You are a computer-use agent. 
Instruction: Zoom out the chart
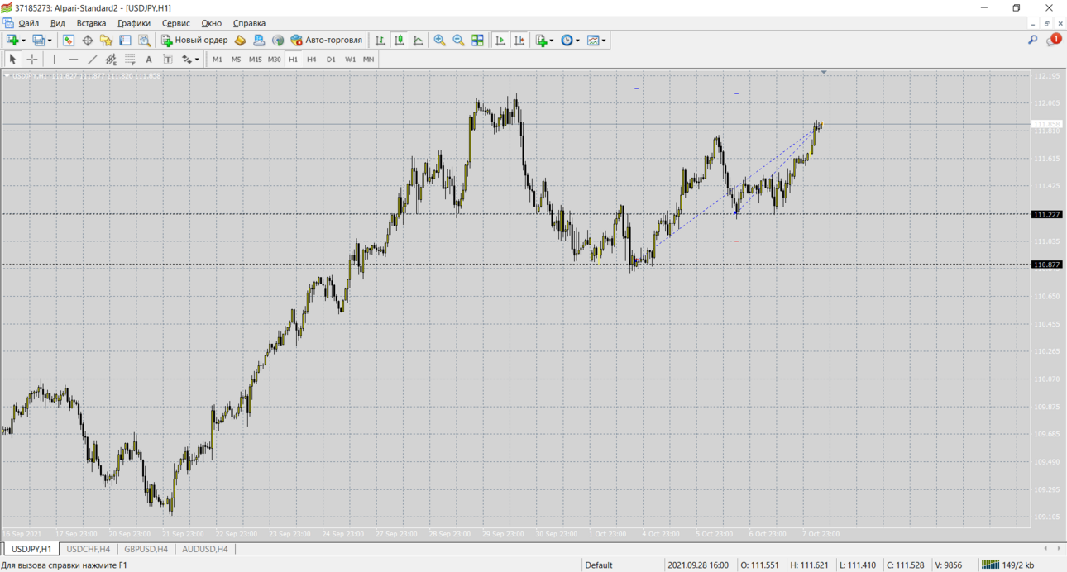tap(458, 40)
